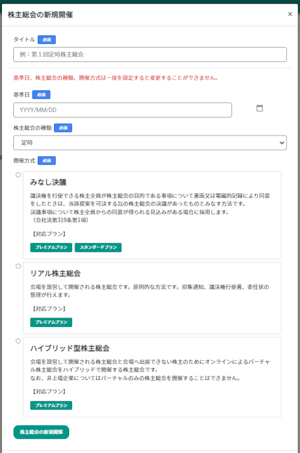Click スタンダードプラン badge under みなし決議
The height and width of the screenshot is (453, 300).
[98, 248]
